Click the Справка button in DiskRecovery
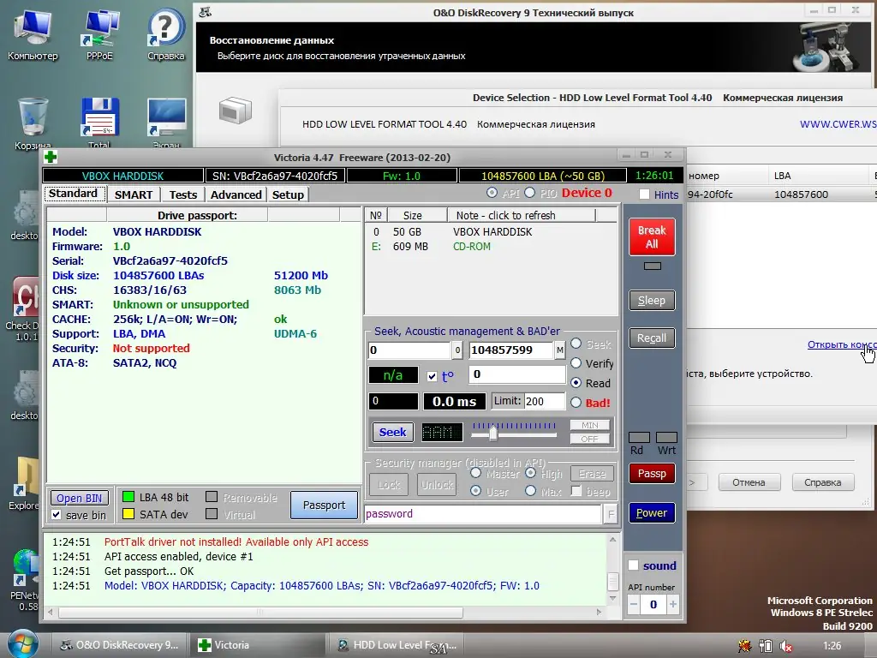This screenshot has width=877, height=658. 822,482
